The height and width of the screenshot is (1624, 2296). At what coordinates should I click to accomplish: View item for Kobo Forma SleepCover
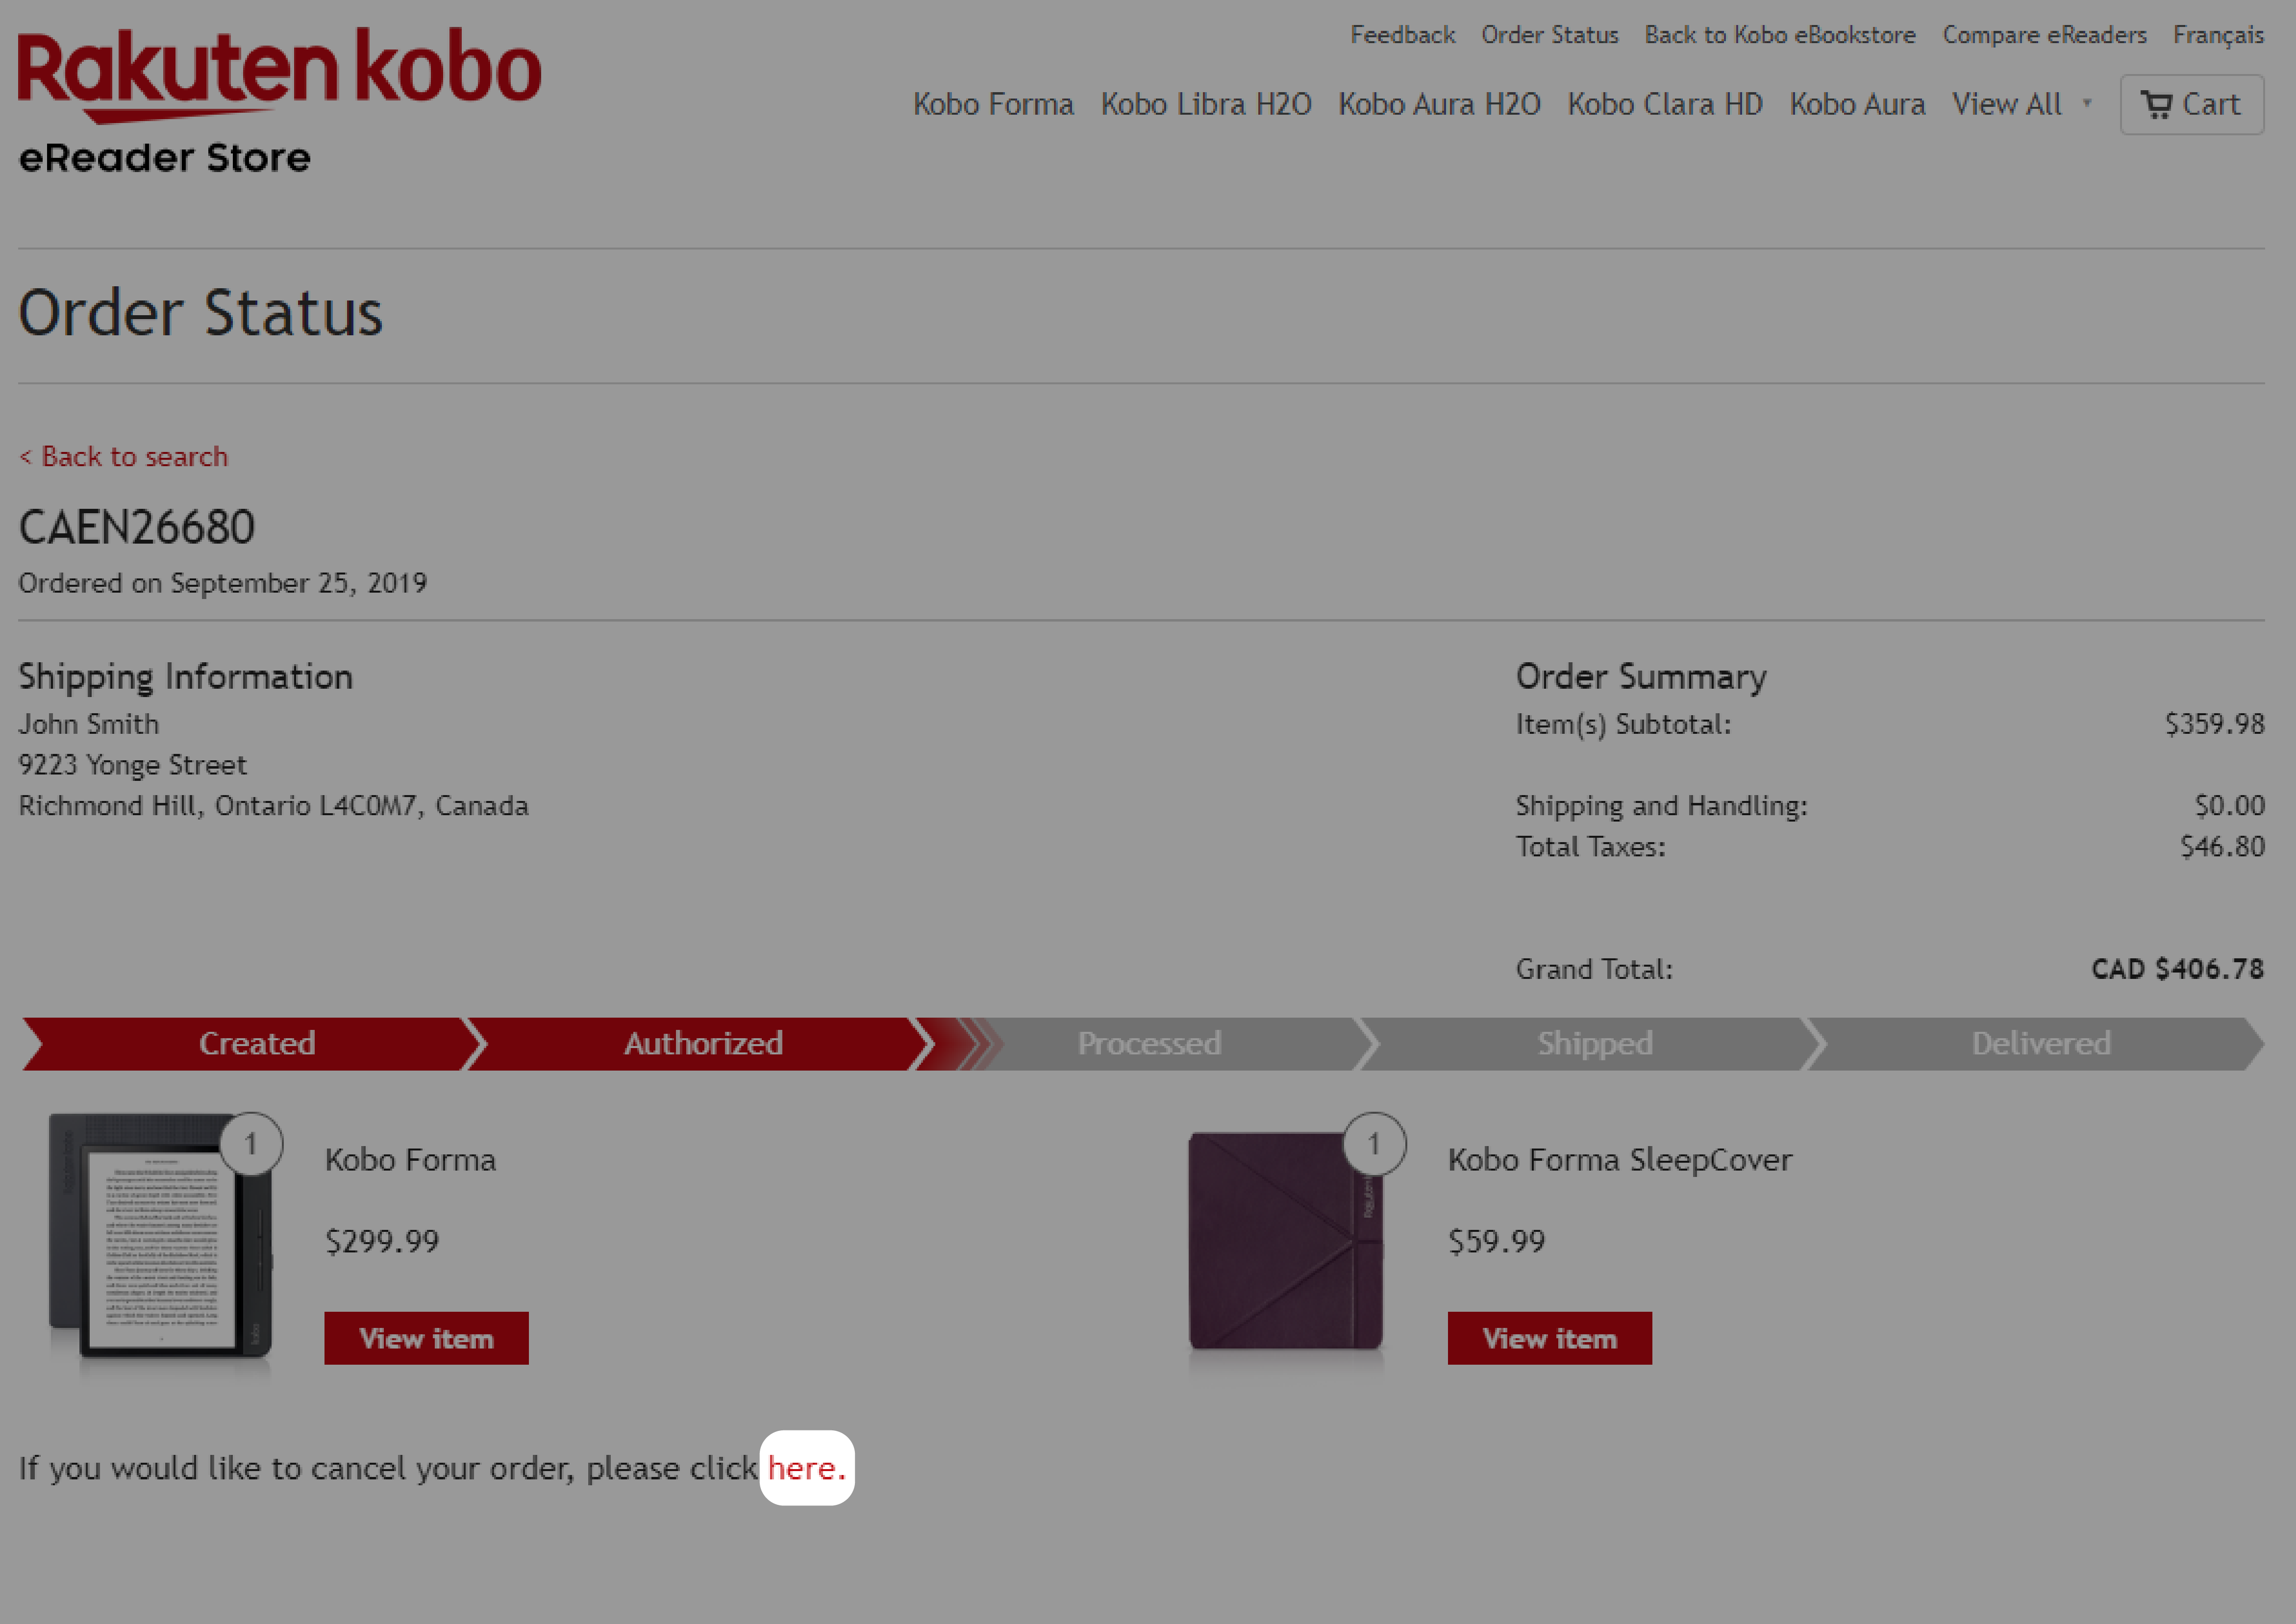(x=1549, y=1338)
